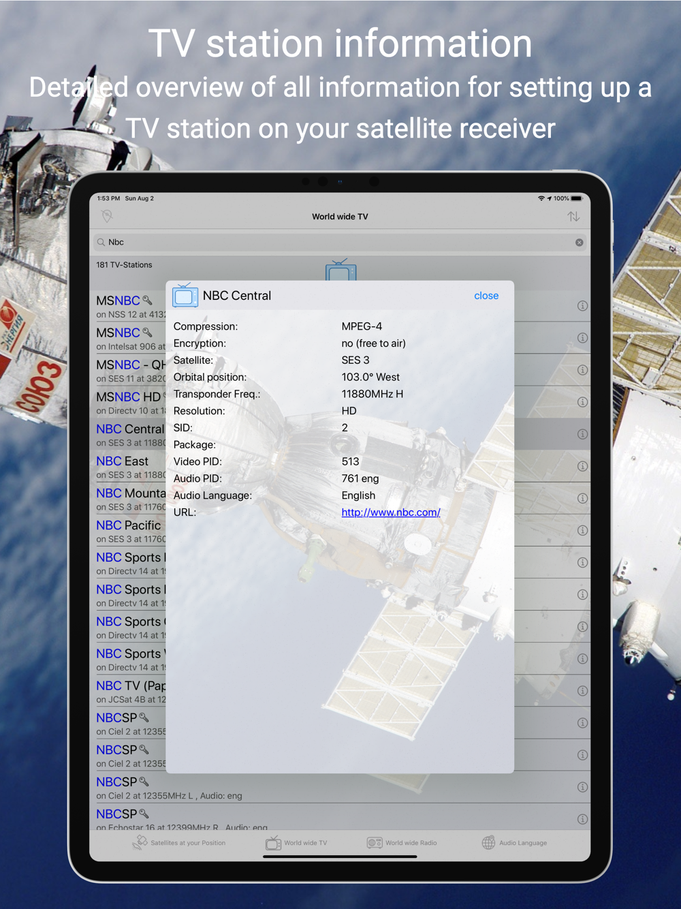681x909 pixels.
Task: Show info for NBCSP on Ciel 2 12355MHz L
Action: point(582,787)
